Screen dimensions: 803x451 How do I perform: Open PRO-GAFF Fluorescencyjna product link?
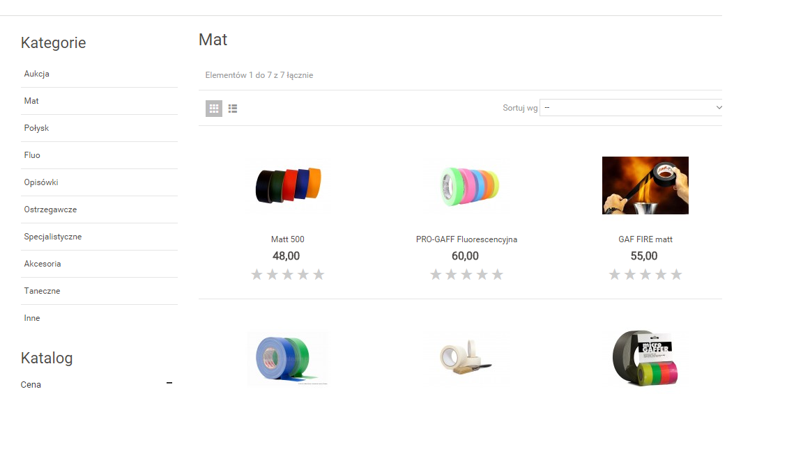point(466,239)
